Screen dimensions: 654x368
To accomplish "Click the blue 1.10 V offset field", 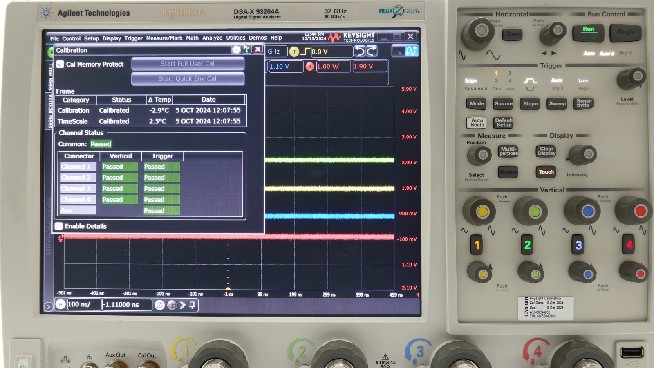I will (286, 66).
